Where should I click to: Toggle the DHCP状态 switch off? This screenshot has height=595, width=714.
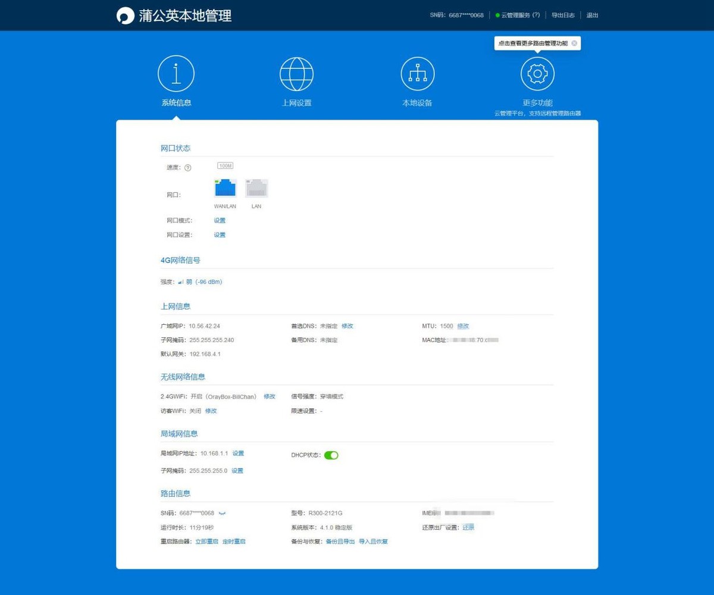[x=331, y=455]
